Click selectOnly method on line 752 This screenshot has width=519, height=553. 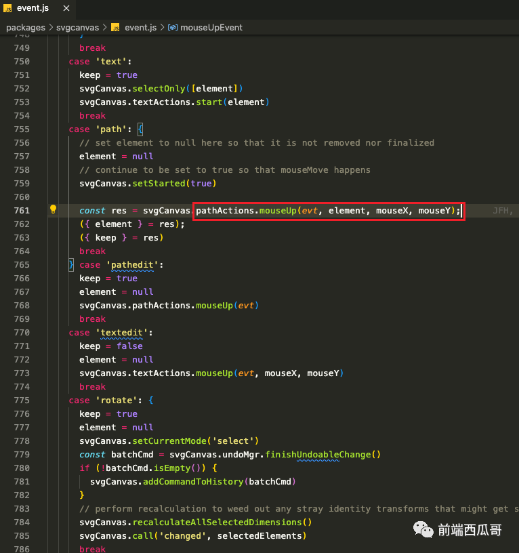pyautogui.click(x=159, y=89)
